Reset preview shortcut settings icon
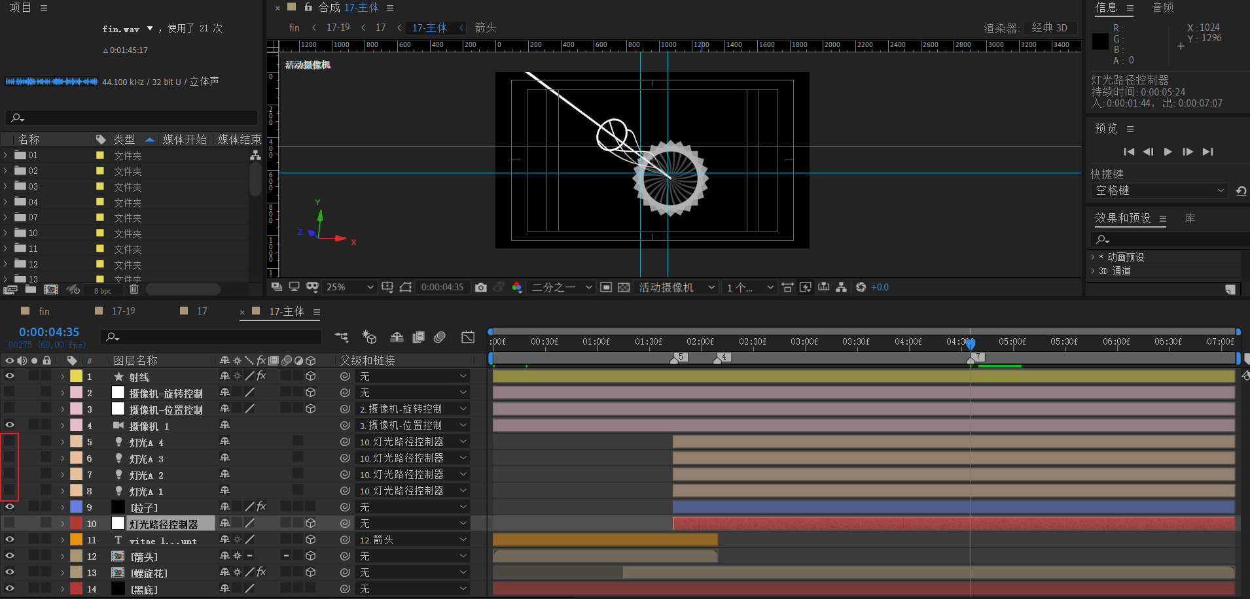This screenshot has height=599, width=1250. (1241, 191)
